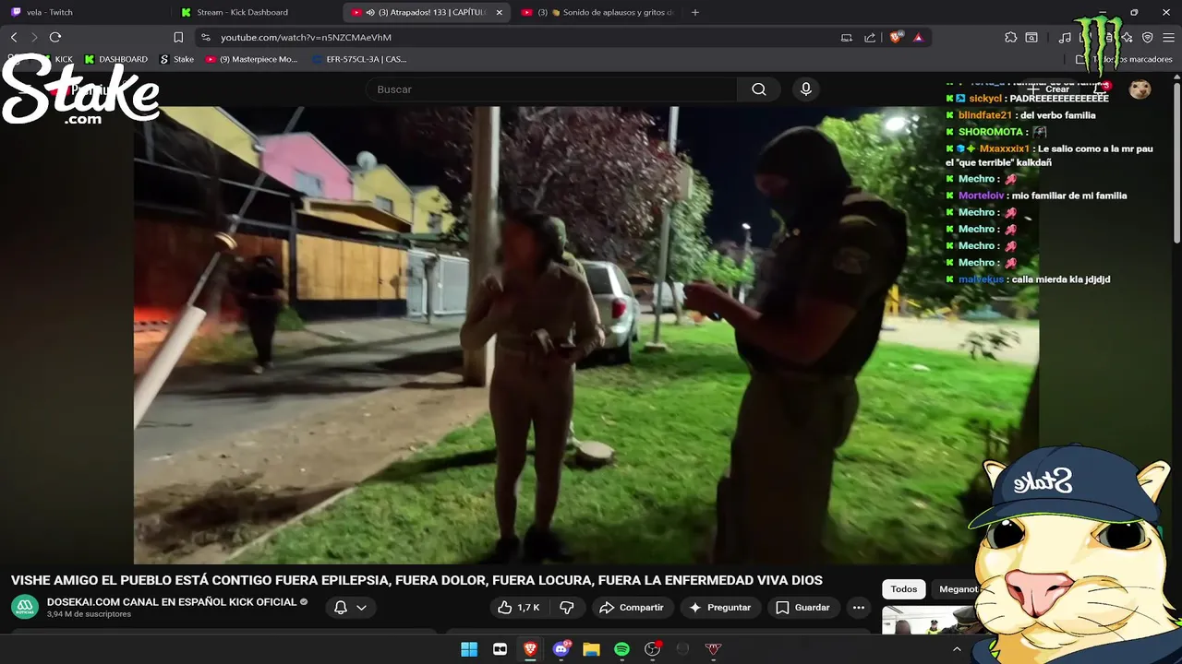Click the 3,94 M de suscriptores text
This screenshot has height=664, width=1182.
(x=89, y=614)
